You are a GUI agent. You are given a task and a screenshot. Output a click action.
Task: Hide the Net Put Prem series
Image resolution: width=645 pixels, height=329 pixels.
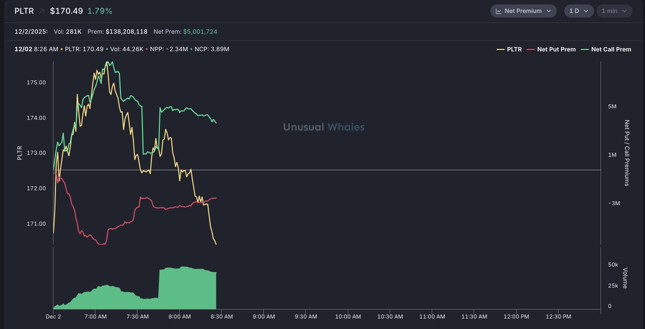click(x=556, y=49)
